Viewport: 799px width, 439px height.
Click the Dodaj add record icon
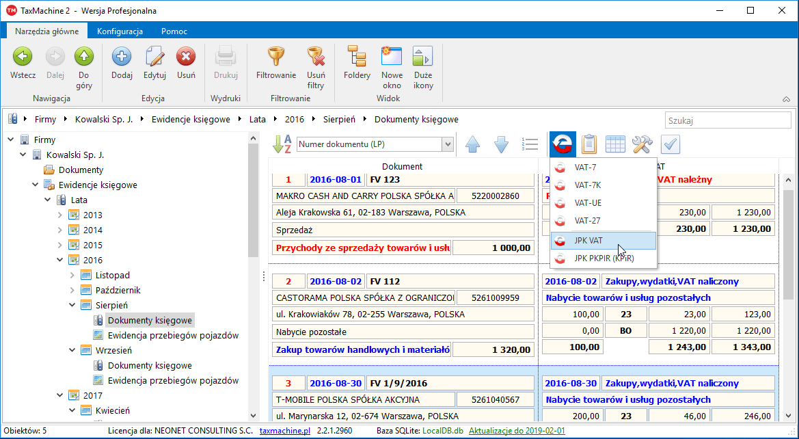click(x=122, y=57)
